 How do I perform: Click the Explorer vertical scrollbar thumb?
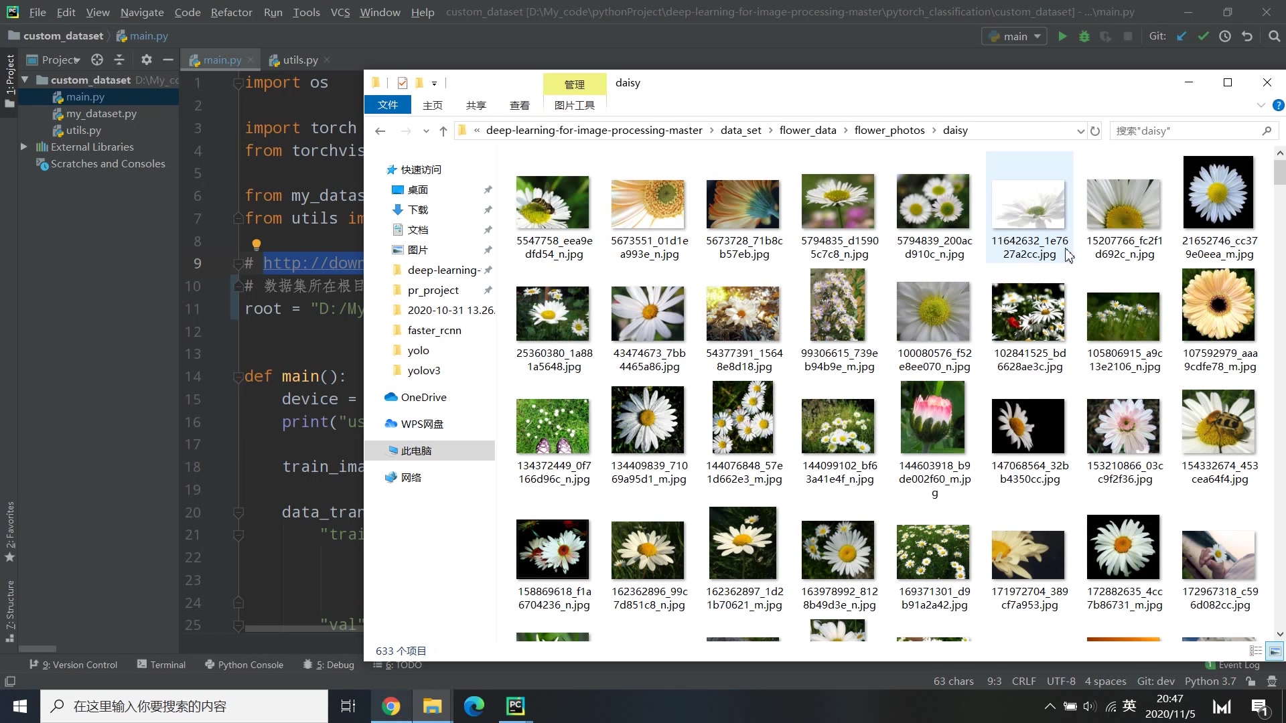click(x=1279, y=173)
